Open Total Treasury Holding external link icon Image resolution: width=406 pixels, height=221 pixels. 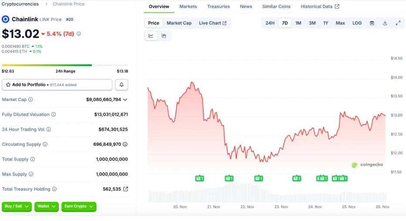click(126, 189)
